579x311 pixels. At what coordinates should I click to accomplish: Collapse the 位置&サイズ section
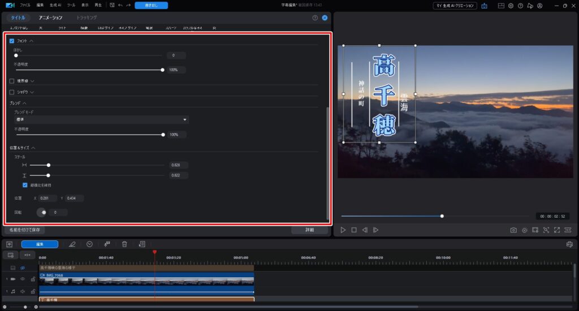[33, 148]
